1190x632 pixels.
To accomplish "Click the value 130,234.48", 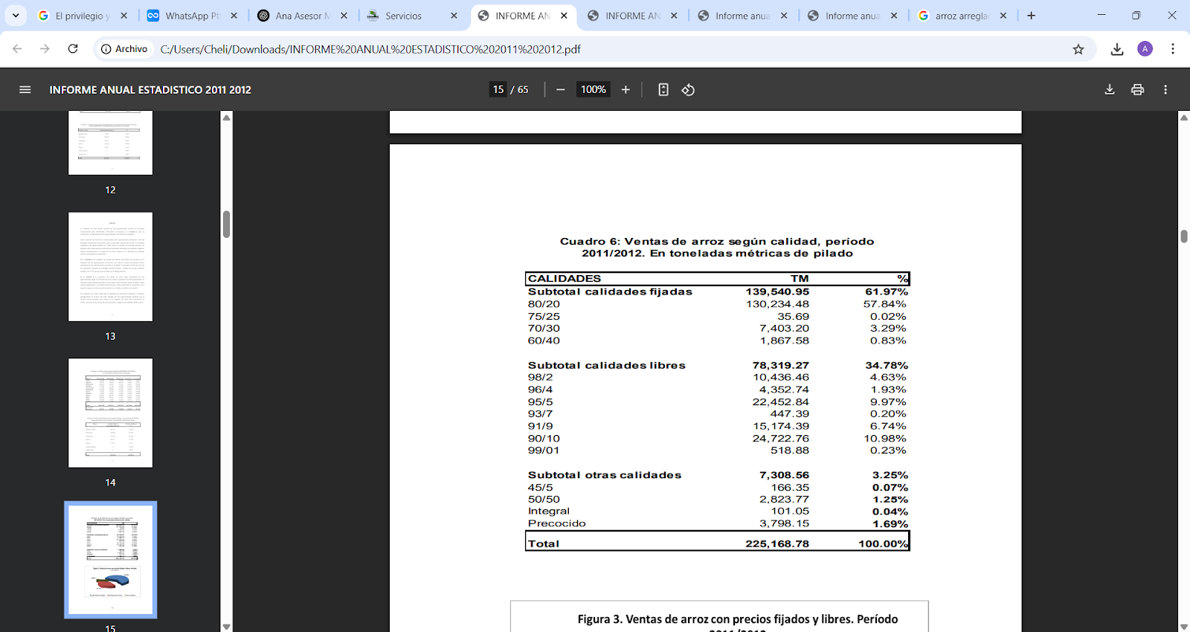I will (777, 304).
